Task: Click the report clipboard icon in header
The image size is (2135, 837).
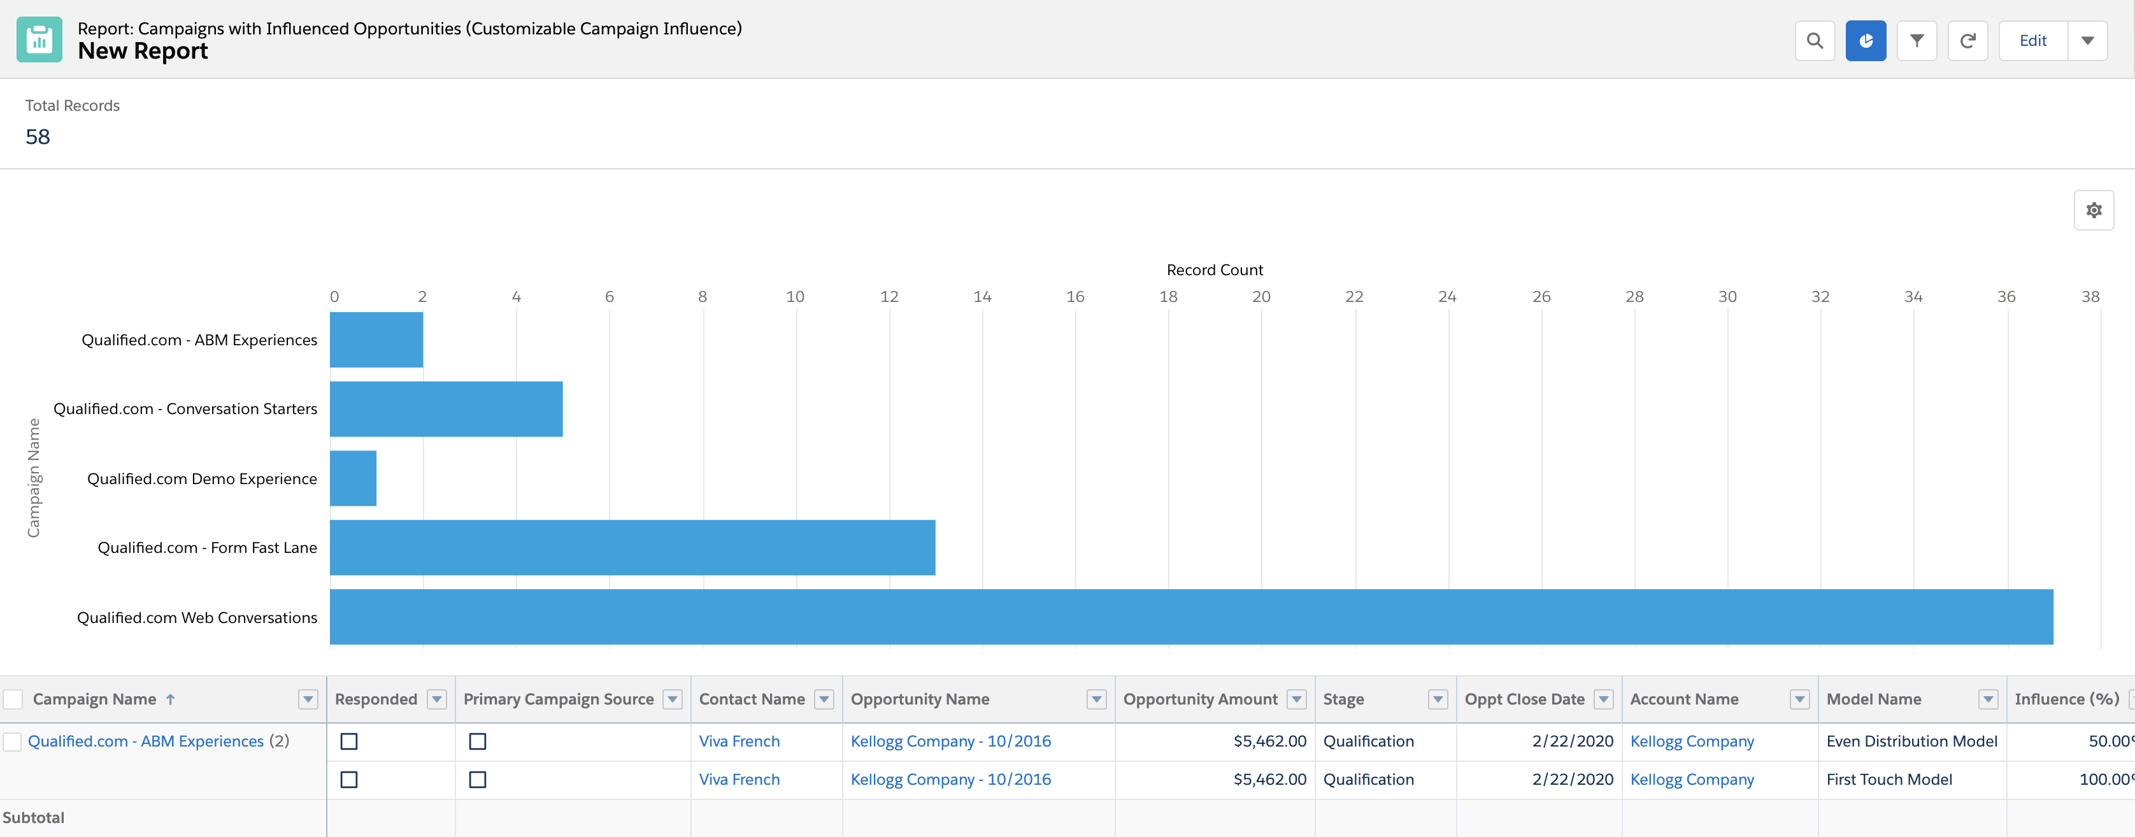Action: (39, 39)
